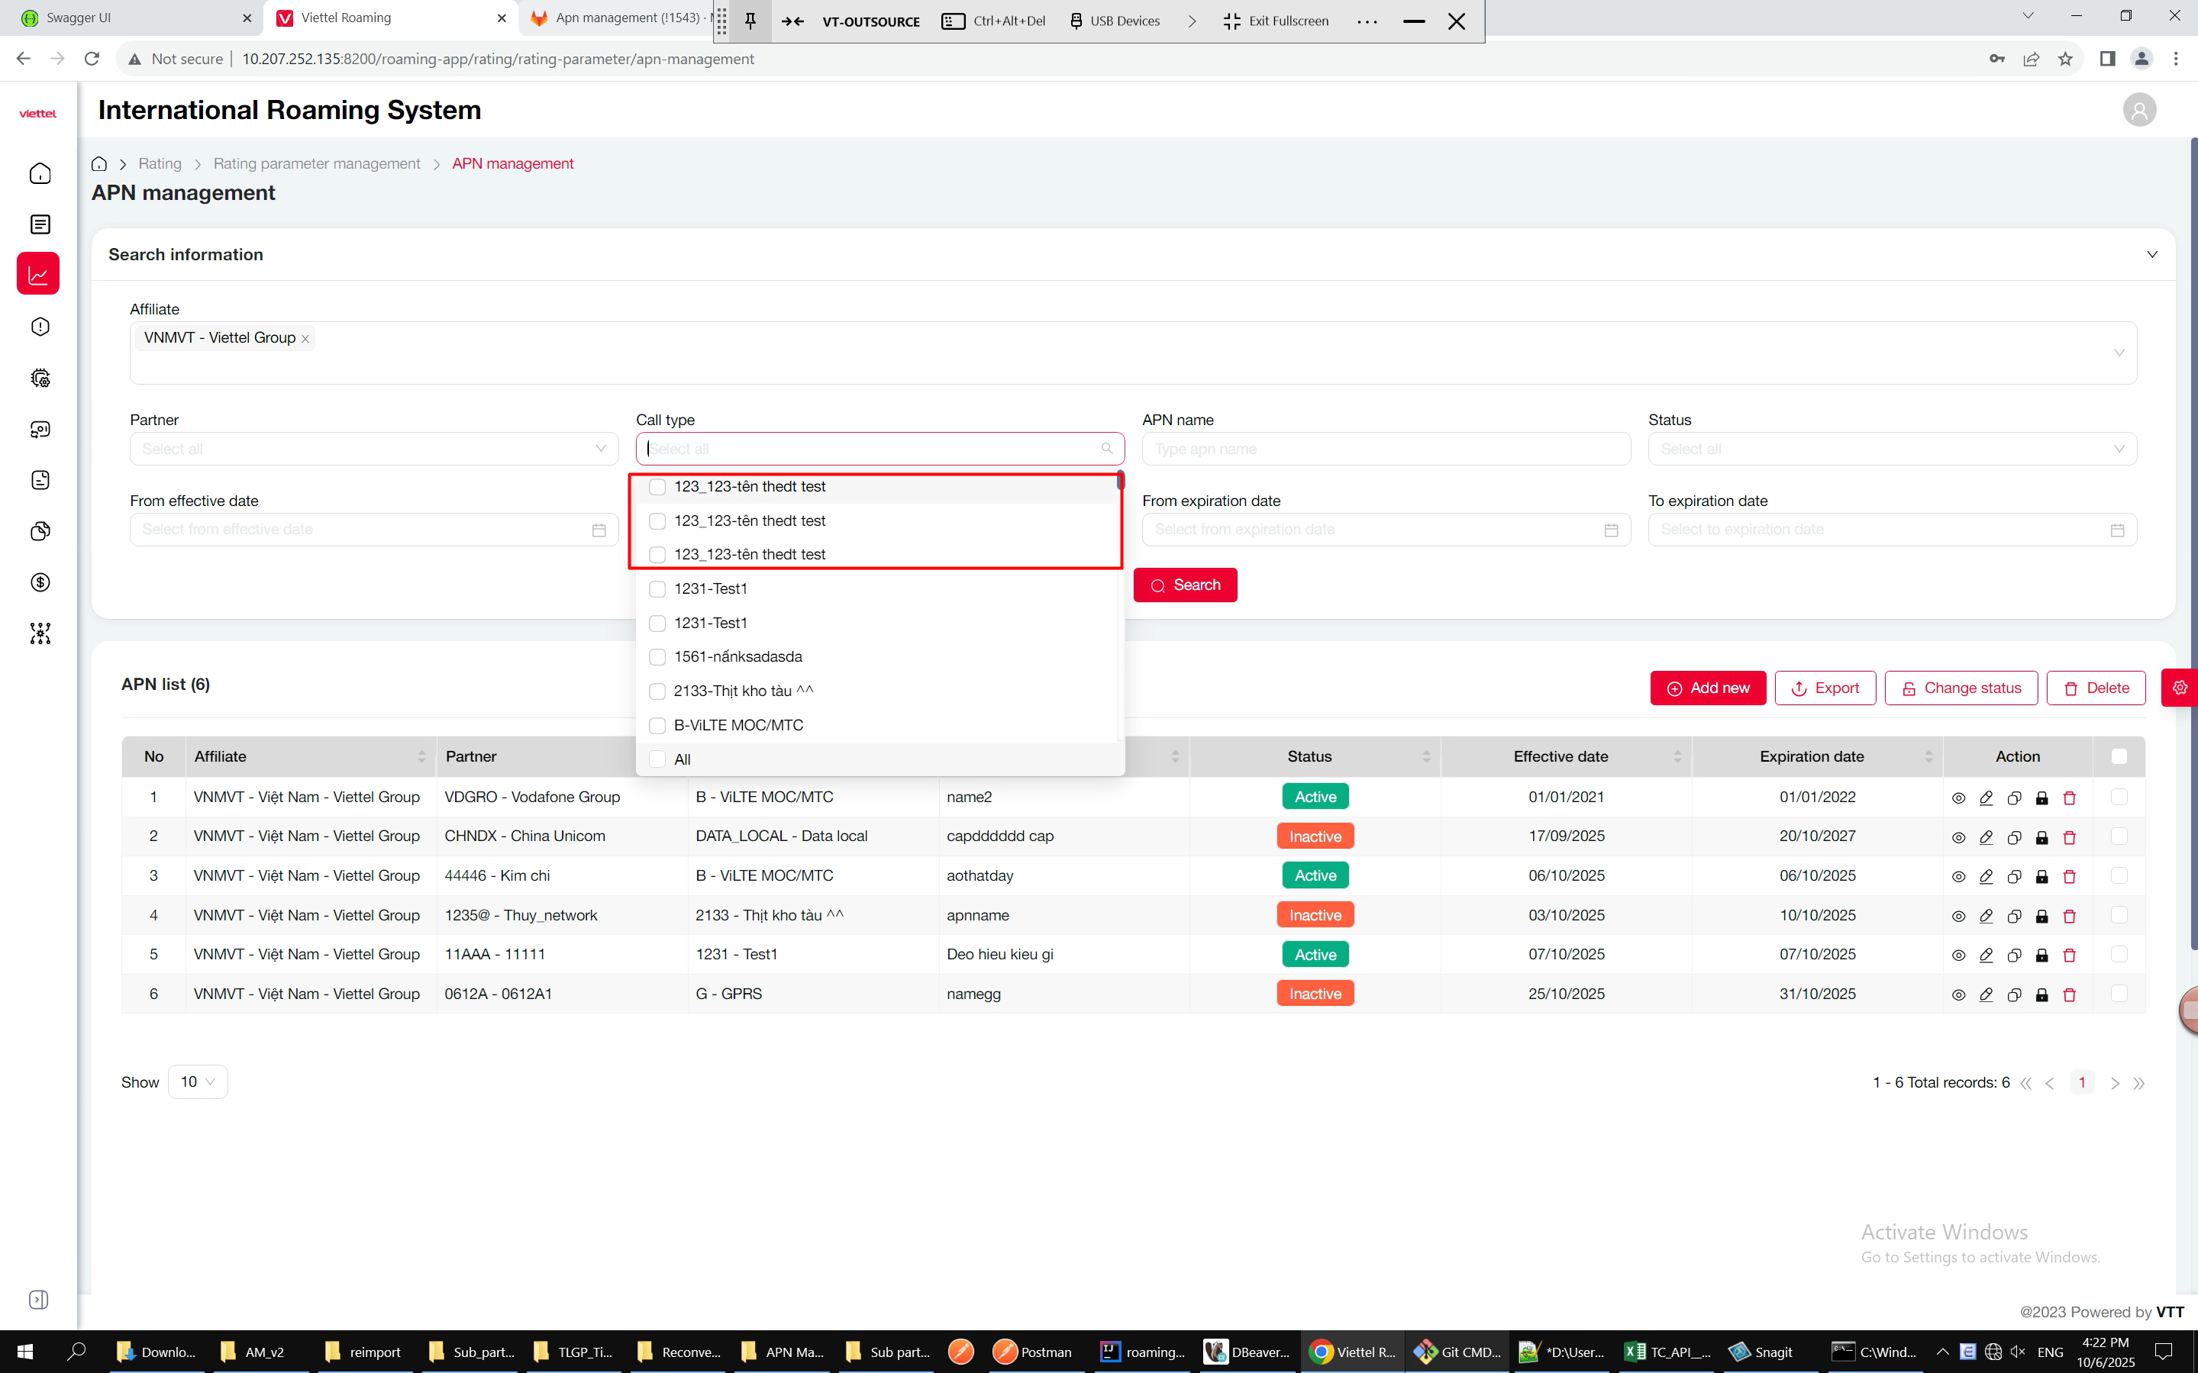Open the home icon in sidebar
The width and height of the screenshot is (2198, 1373).
40,173
